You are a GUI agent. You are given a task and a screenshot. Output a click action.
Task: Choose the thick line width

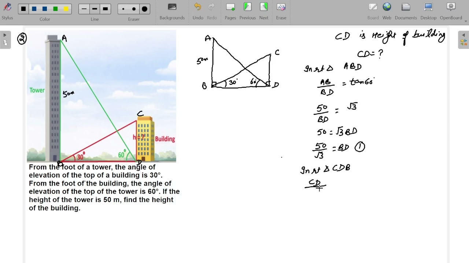(x=105, y=9)
